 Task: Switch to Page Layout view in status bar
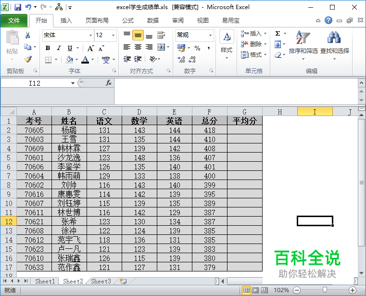point(255,290)
